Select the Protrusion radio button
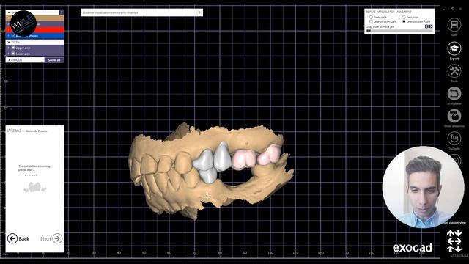Viewport: 469px width, 264px height. 371,18
